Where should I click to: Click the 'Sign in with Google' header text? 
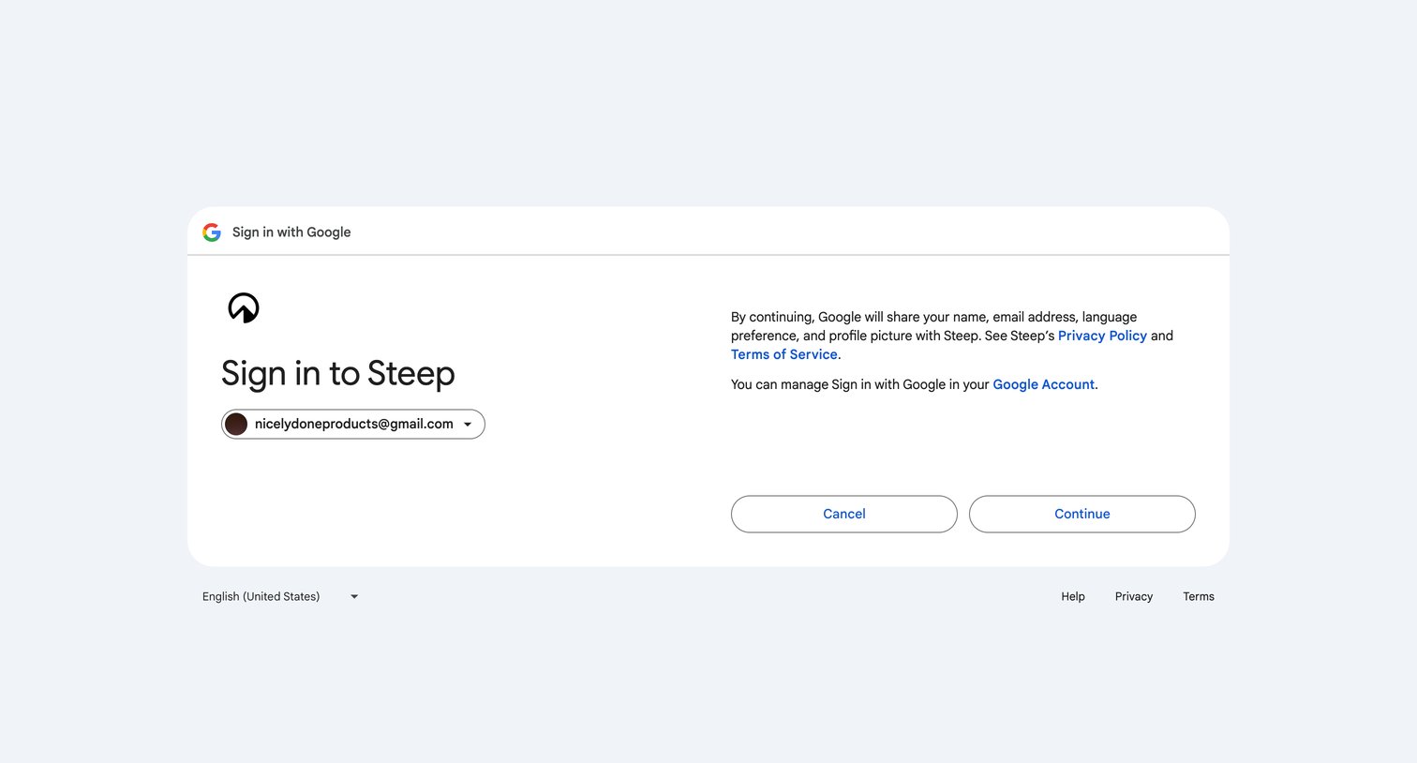(291, 232)
